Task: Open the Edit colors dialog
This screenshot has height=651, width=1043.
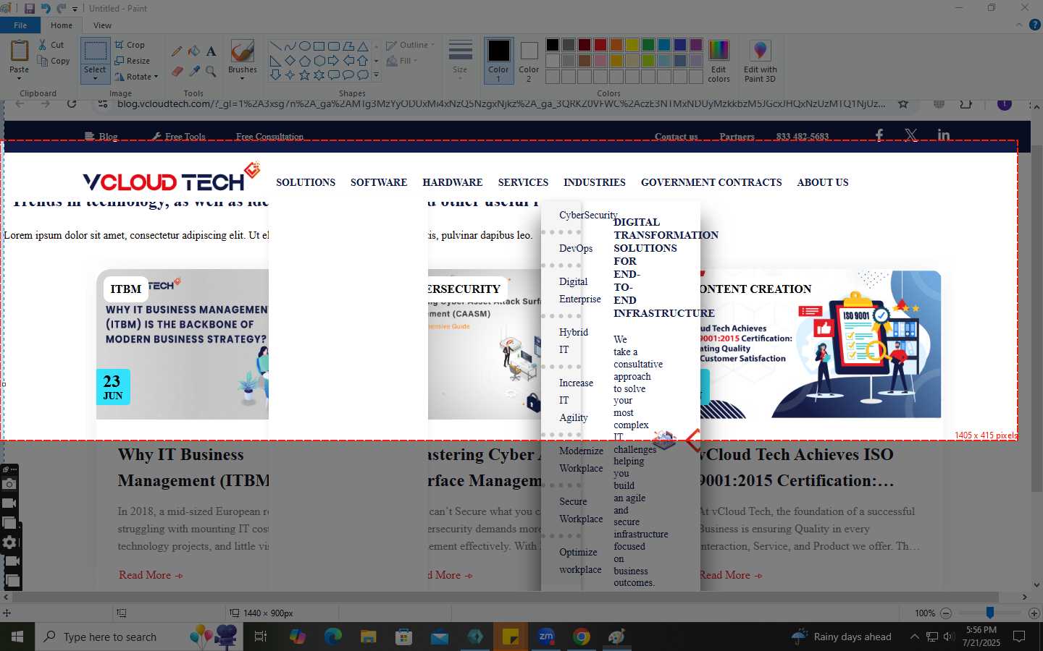Action: click(719, 61)
